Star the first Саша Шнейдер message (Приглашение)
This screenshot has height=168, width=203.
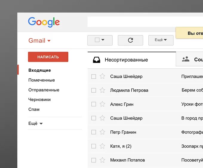[x=102, y=76]
